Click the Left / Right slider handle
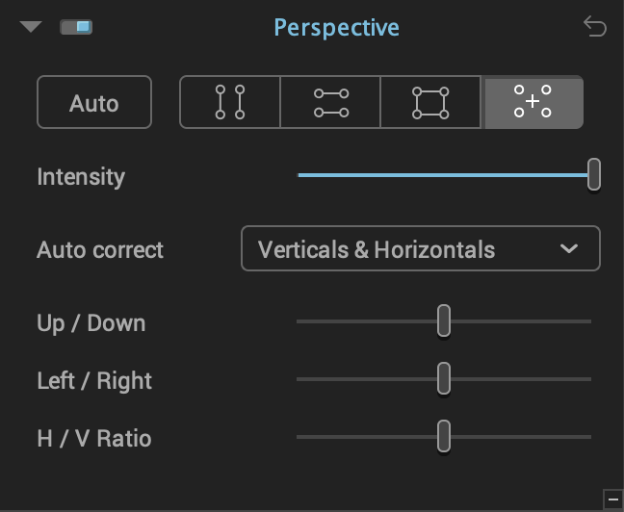This screenshot has width=624, height=512. pyautogui.click(x=444, y=378)
